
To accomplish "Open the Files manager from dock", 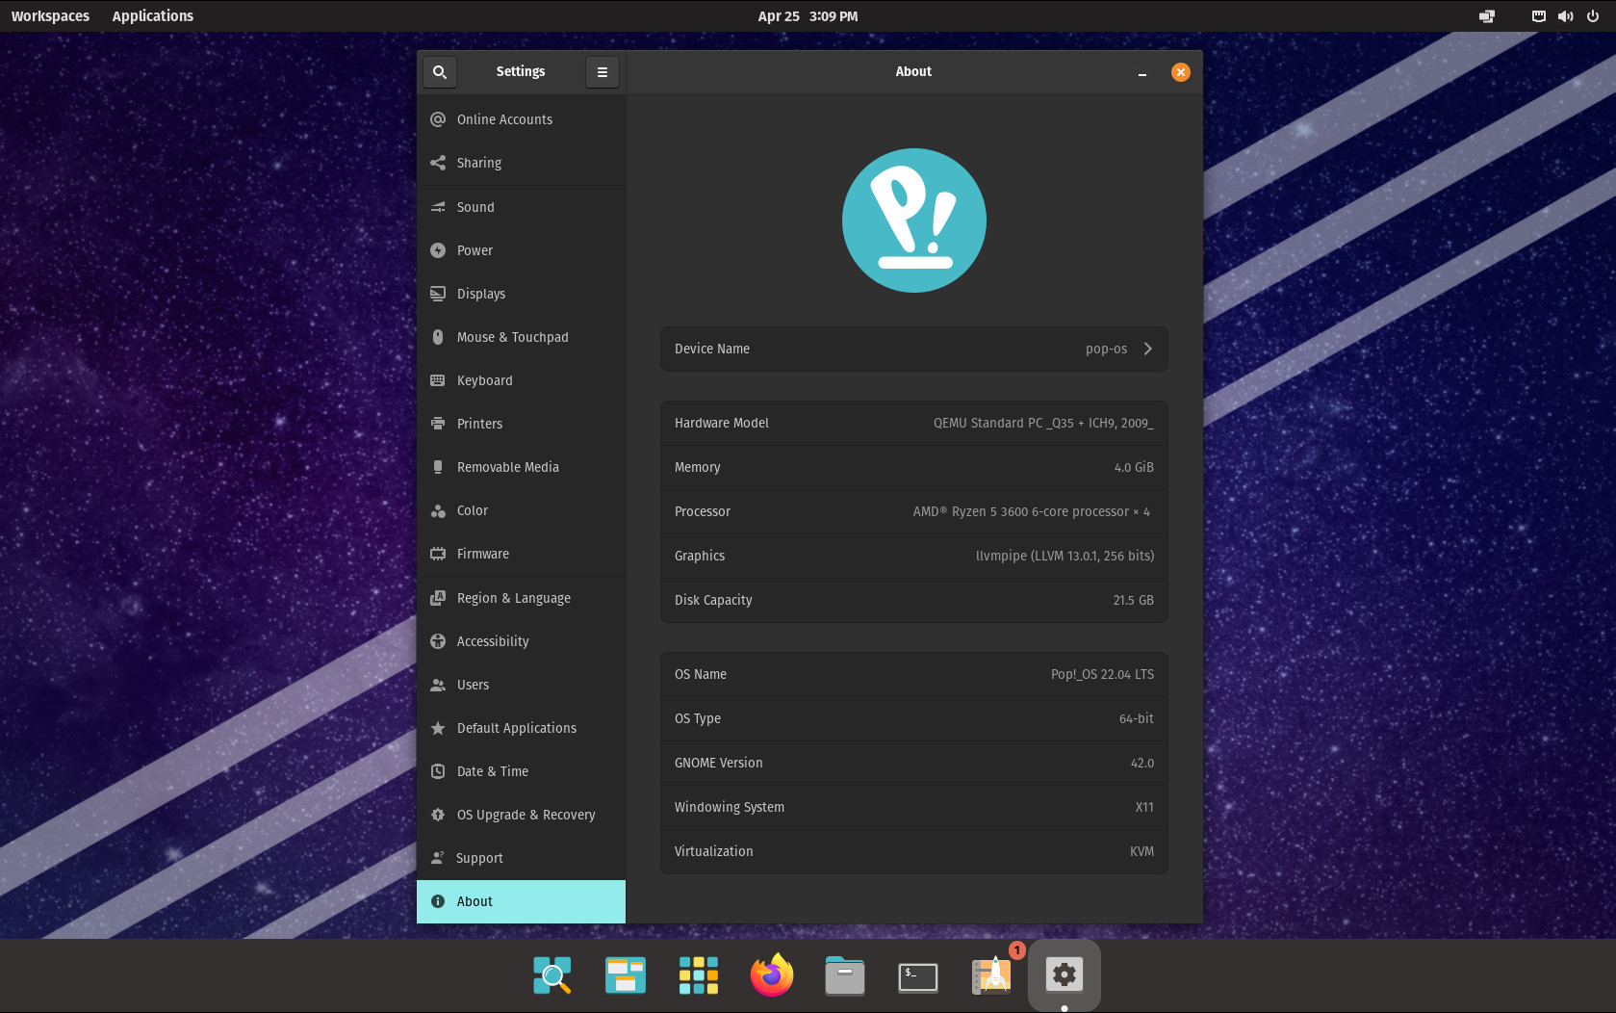I will [845, 975].
